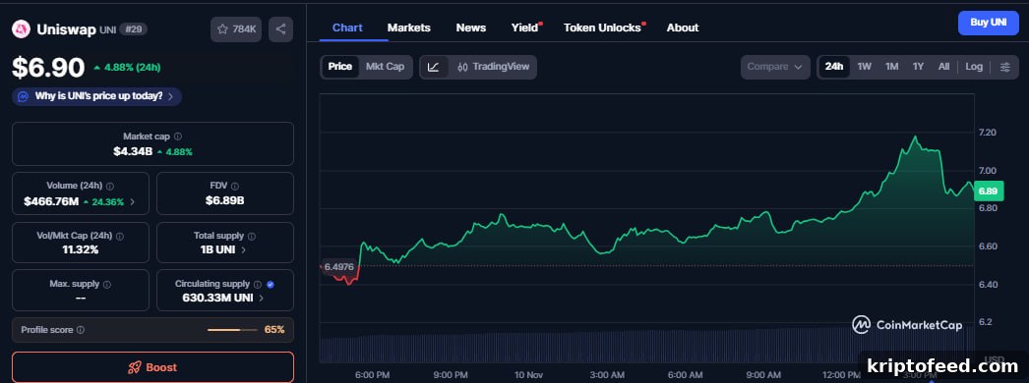The width and height of the screenshot is (1029, 383).
Task: Open chart settings sliders icon
Action: pyautogui.click(x=1004, y=67)
